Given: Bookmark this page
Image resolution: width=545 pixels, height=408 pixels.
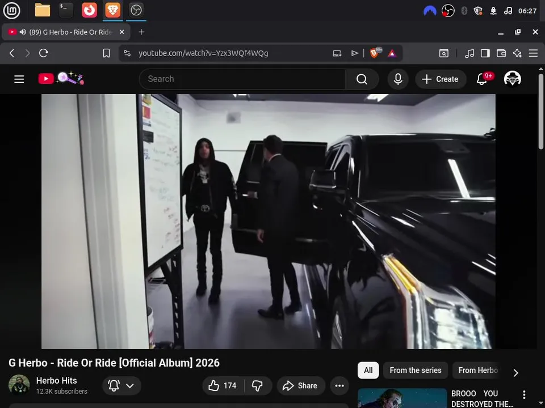Looking at the screenshot, I should [106, 53].
